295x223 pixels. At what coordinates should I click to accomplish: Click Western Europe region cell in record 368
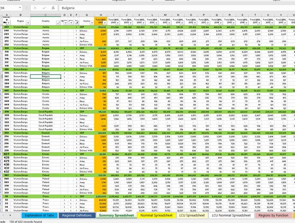point(21,179)
